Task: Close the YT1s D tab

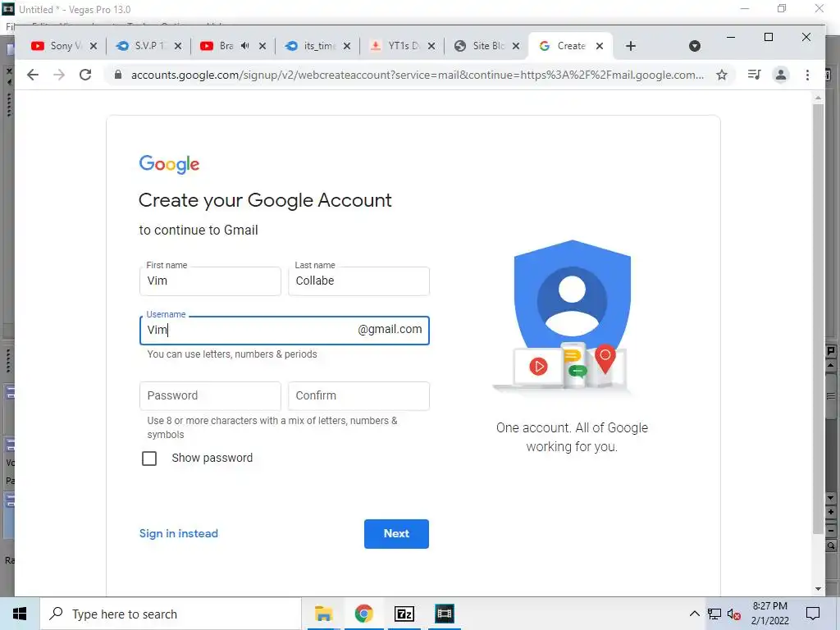Action: point(431,46)
